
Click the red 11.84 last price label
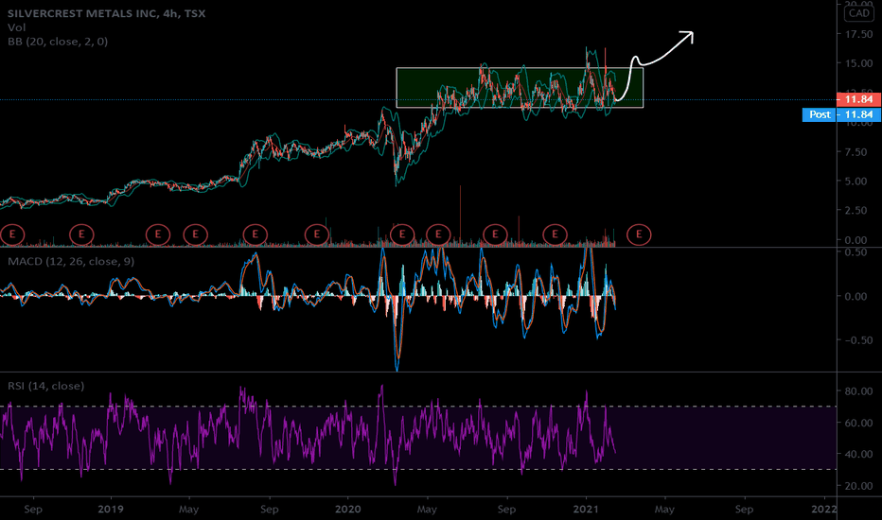pos(859,99)
